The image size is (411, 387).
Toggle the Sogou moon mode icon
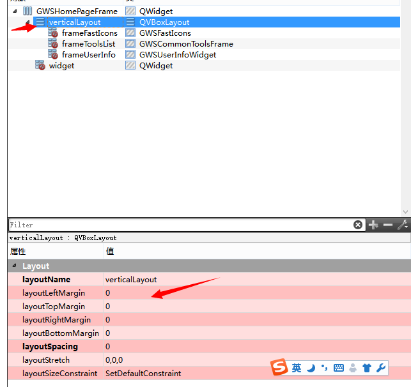coord(311,368)
